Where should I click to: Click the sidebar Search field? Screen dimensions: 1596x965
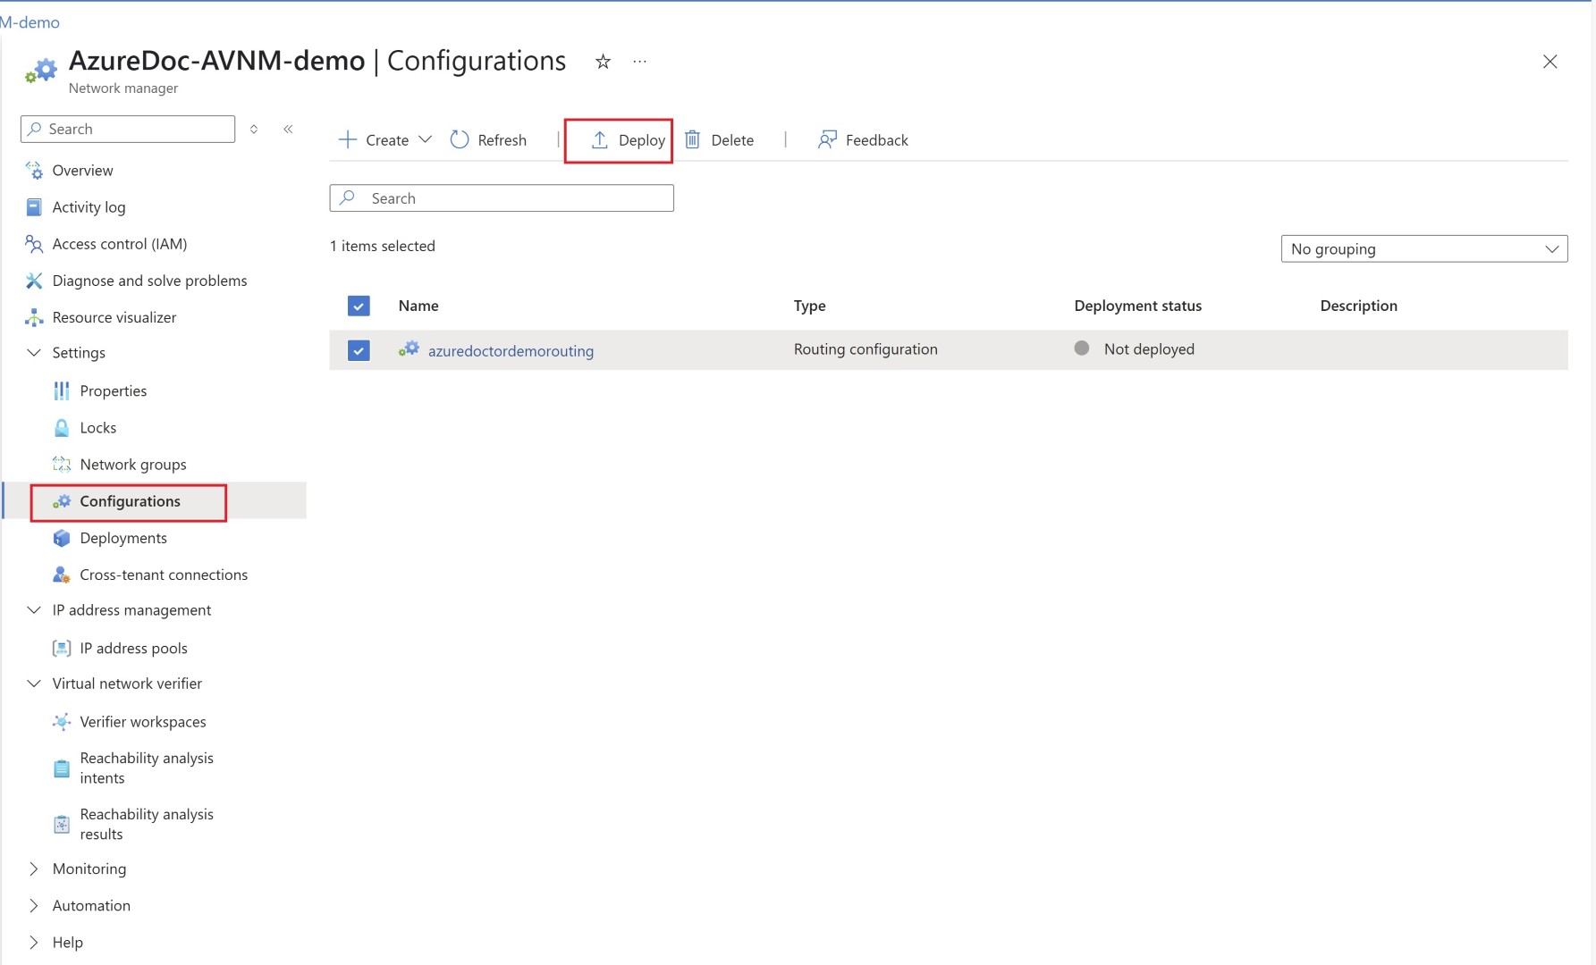[x=128, y=129]
